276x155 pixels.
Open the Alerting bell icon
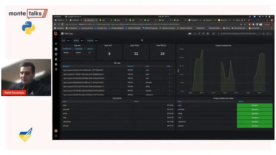(56, 59)
